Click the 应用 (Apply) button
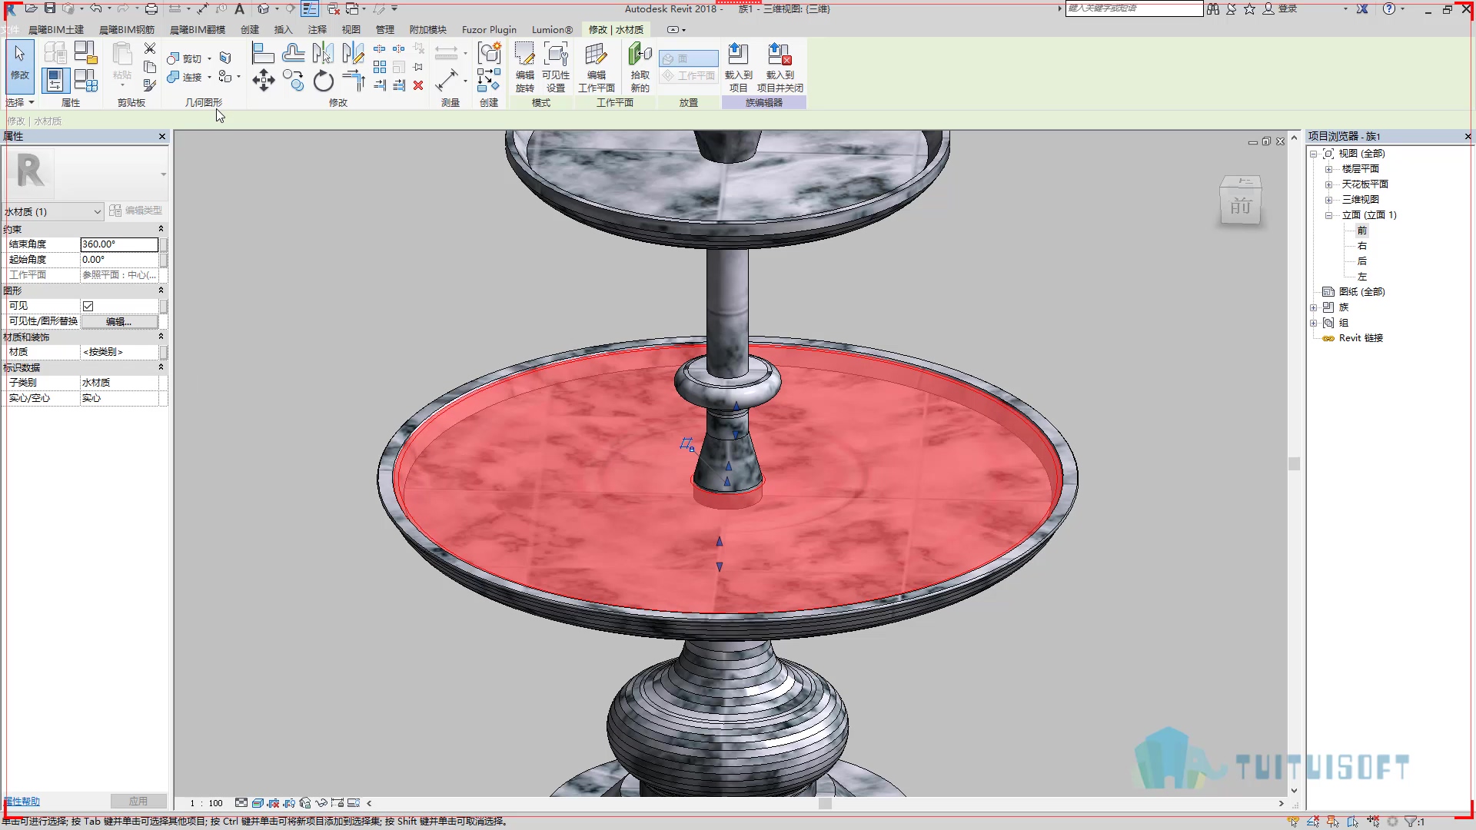The height and width of the screenshot is (830, 1476). [138, 801]
